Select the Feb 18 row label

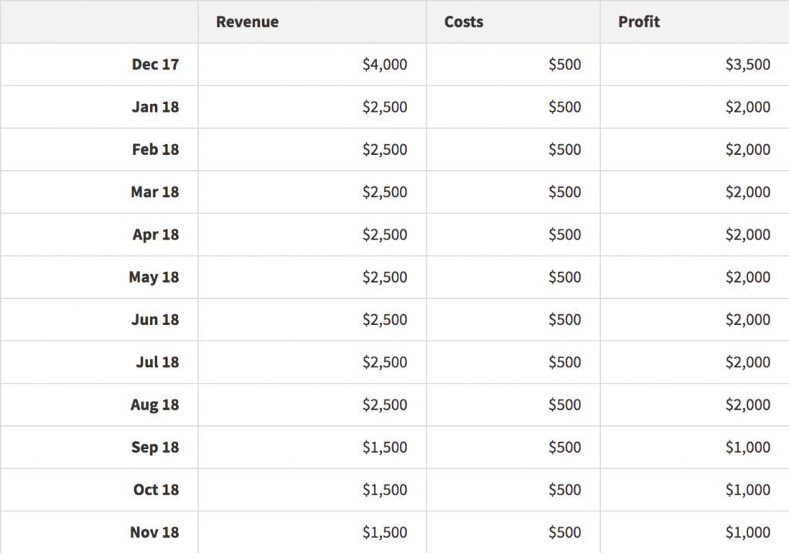155,149
